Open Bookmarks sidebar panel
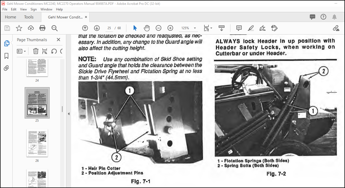 (7, 56)
